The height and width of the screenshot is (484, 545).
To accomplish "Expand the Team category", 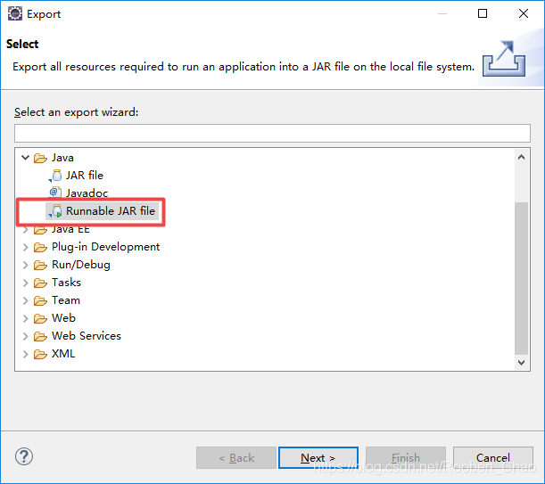I will 25,300.
